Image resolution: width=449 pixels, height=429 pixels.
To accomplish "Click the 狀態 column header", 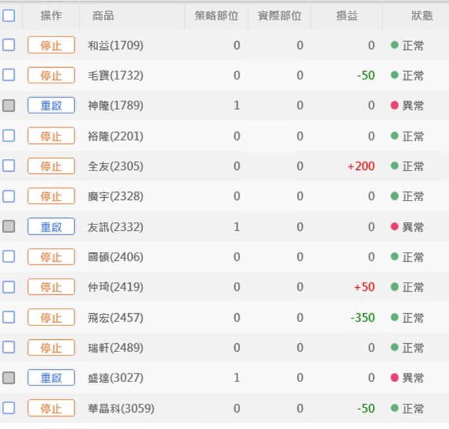I will coord(422,16).
